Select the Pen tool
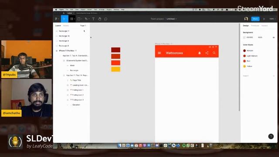Screen dimensions: 279x157 coord(86,19)
